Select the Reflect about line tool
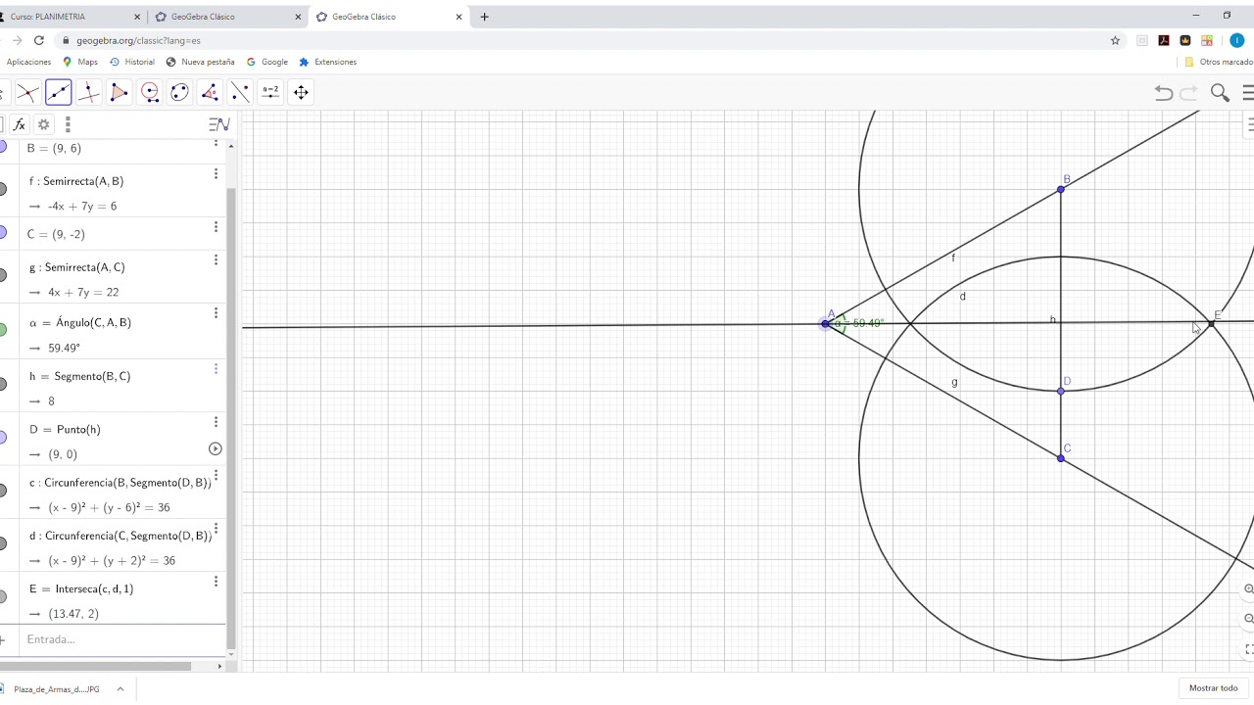Screen dimensions: 1254x705 pyautogui.click(x=240, y=92)
